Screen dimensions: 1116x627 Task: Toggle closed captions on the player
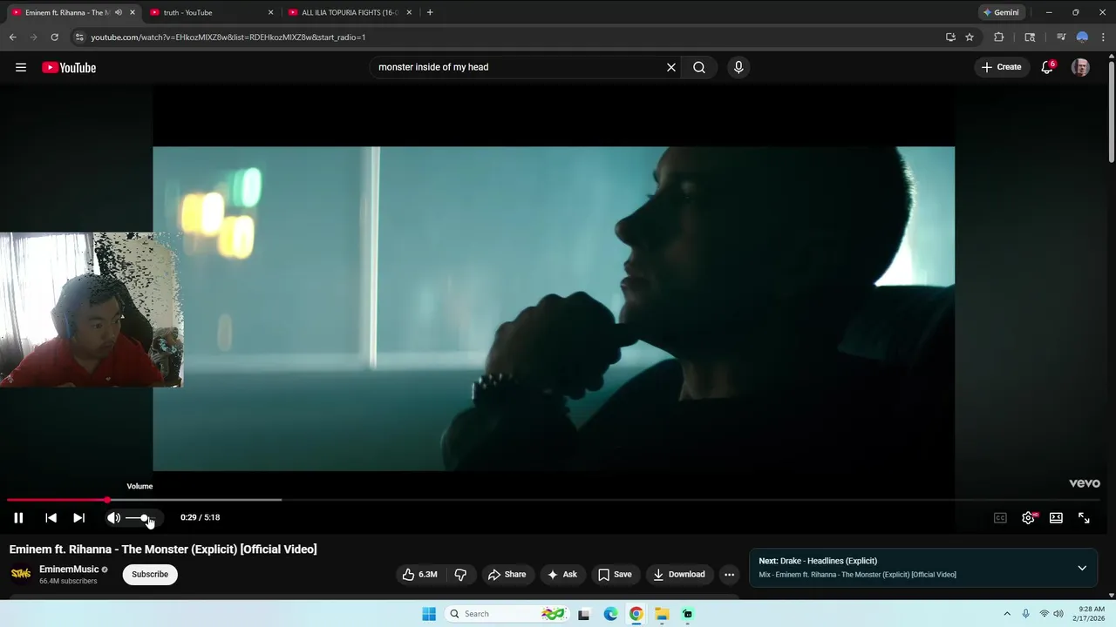pos(1000,517)
